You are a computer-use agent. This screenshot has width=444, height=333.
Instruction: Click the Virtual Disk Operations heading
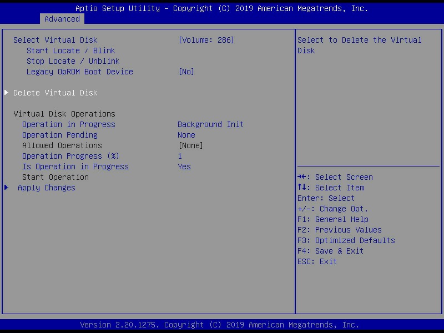pos(64,114)
